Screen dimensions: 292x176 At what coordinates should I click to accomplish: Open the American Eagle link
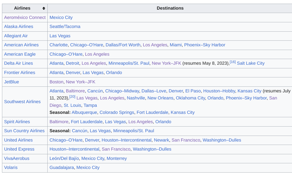pos(20,54)
